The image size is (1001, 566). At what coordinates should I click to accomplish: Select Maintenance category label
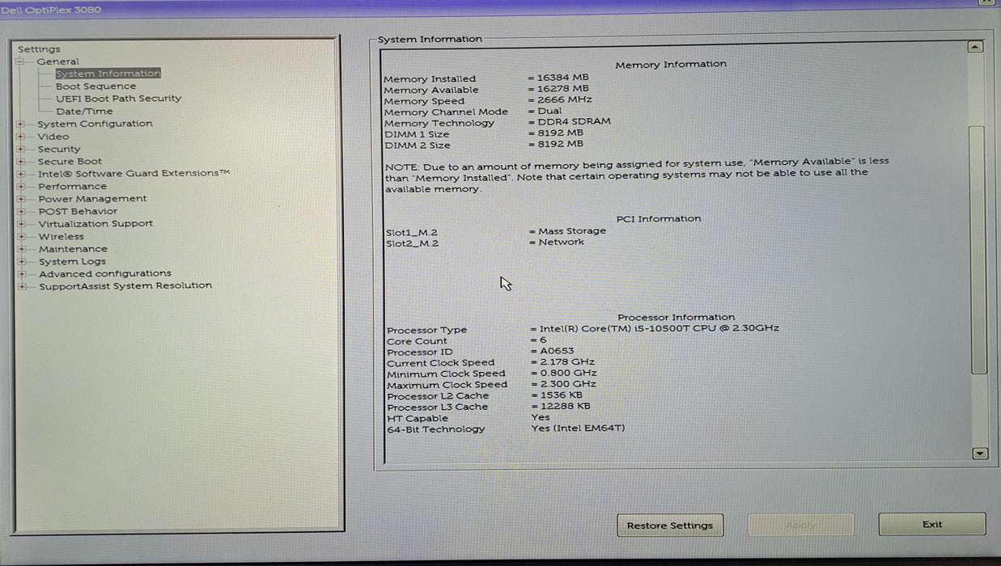(73, 249)
